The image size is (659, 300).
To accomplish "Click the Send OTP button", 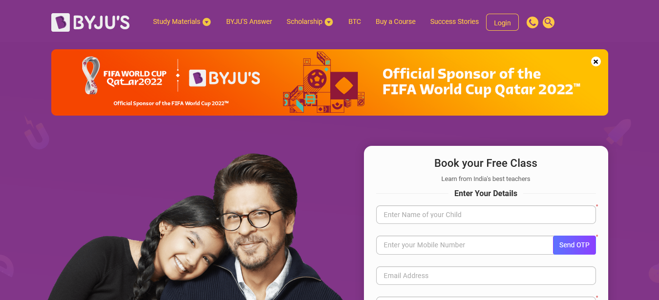I will click(574, 245).
